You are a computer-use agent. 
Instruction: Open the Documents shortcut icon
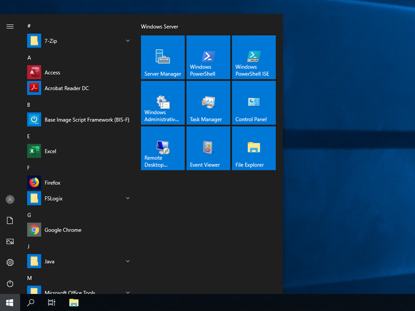[x=10, y=221]
